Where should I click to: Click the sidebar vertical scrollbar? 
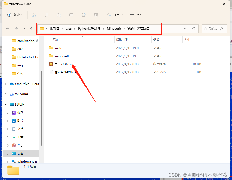click(x=41, y=108)
